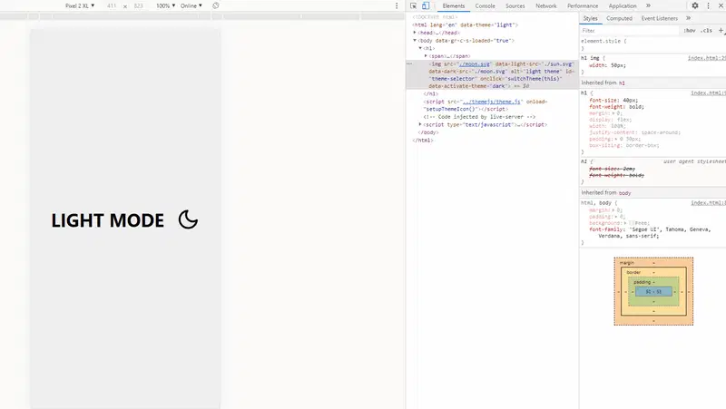Click the ellipsis beside selected img row

pos(409,63)
